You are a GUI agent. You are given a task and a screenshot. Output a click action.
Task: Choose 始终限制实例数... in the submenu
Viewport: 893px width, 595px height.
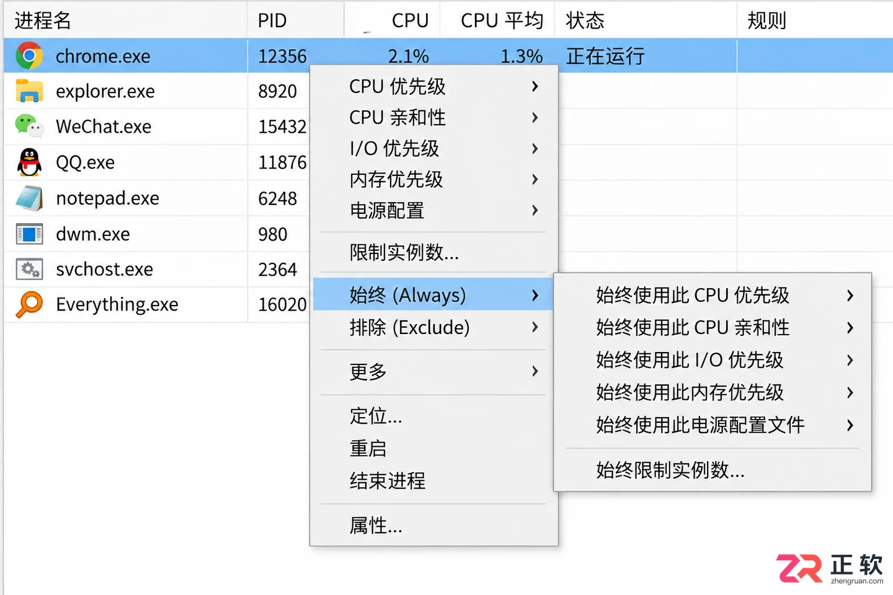coord(713,470)
